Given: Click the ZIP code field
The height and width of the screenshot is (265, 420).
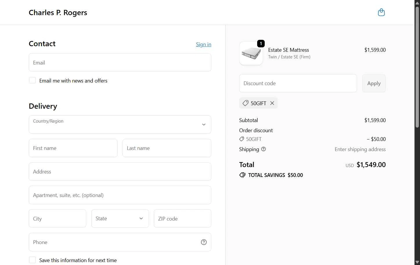Looking at the screenshot, I should 182,219.
